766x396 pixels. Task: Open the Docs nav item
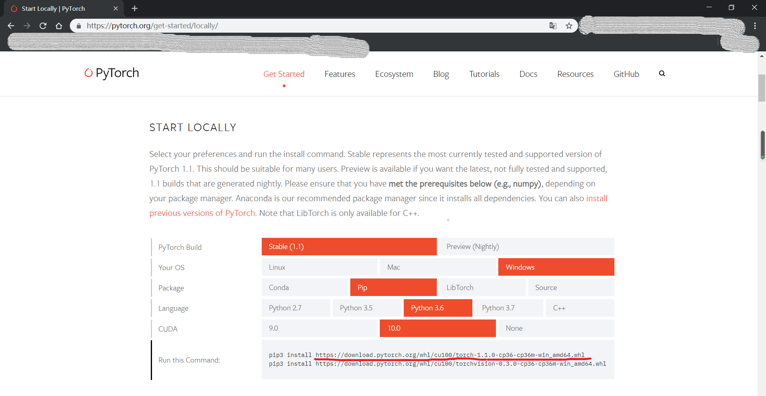pyautogui.click(x=528, y=74)
